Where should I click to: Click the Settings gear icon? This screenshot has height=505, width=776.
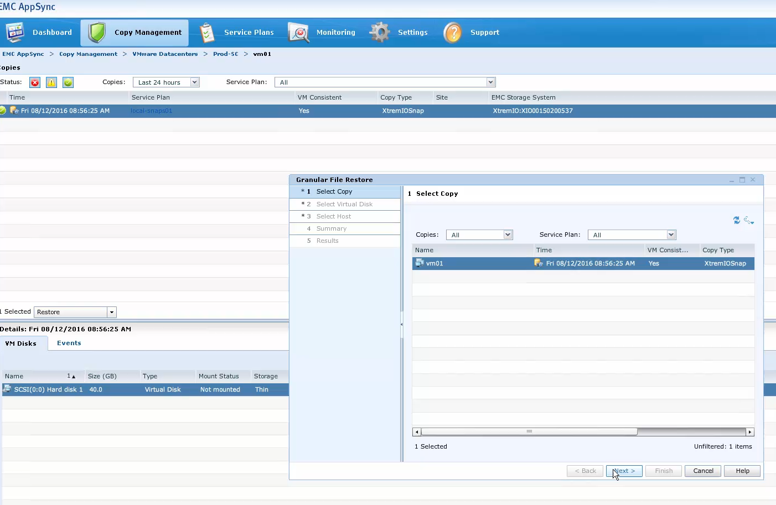click(380, 32)
